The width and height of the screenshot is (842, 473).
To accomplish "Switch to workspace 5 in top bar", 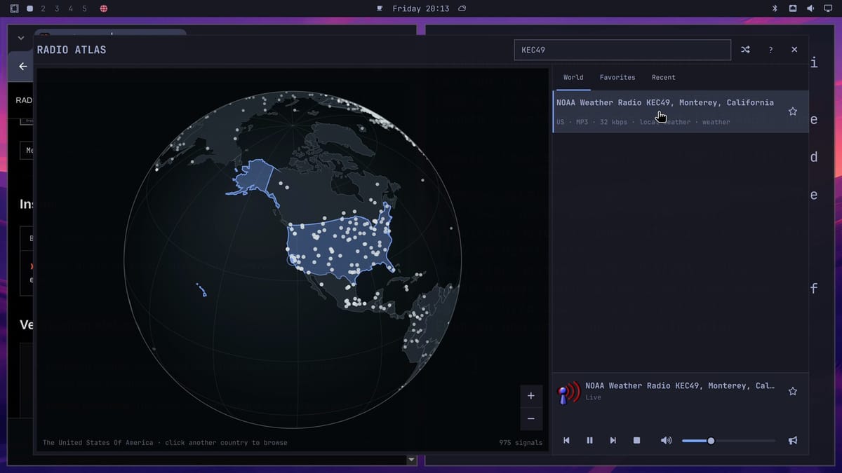I will coord(84,8).
